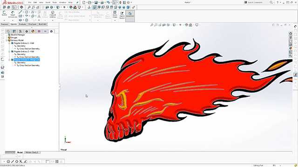Switch to the Motion Study 1 tab
Image resolution: width=298 pixels, height=167 pixels.
(32, 153)
